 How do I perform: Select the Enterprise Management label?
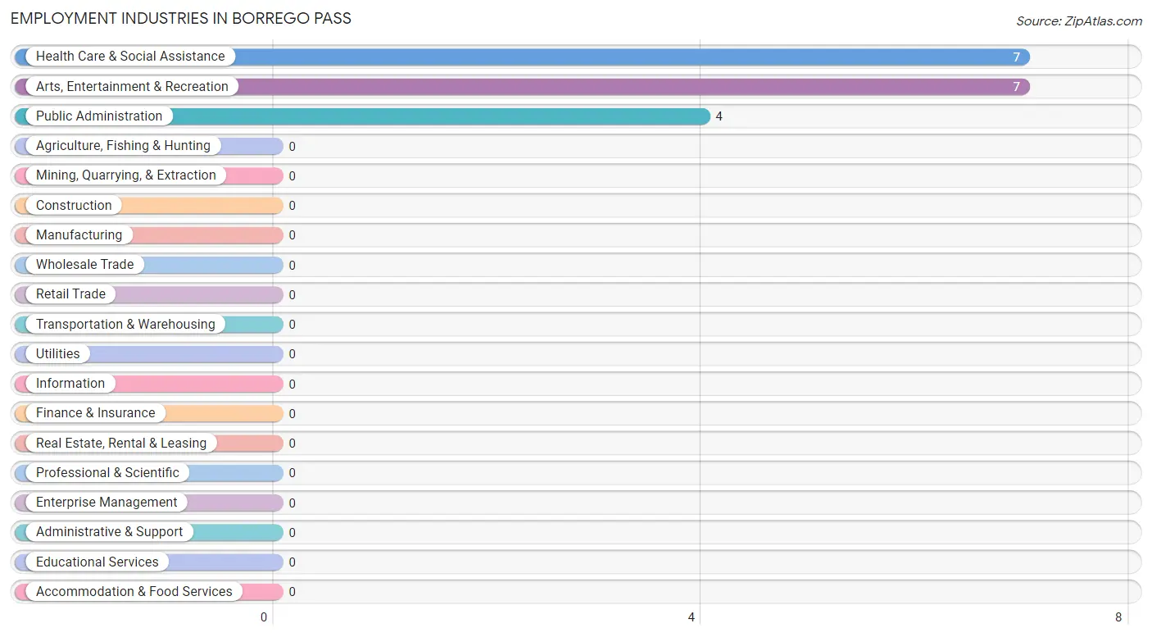(107, 503)
